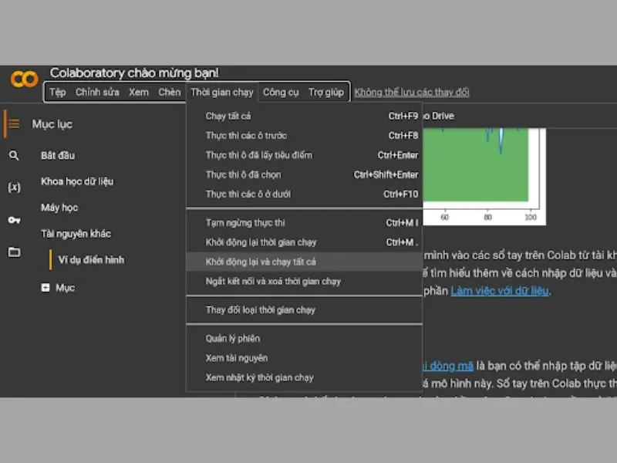The height and width of the screenshot is (463, 617).
Task: Open the Công cụ menu
Action: pyautogui.click(x=281, y=92)
